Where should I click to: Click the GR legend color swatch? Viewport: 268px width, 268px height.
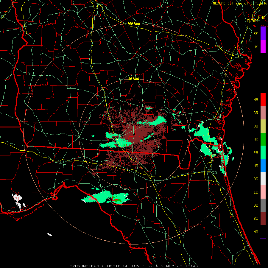point(263,113)
